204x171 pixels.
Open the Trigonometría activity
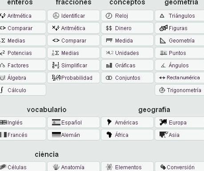(180, 90)
